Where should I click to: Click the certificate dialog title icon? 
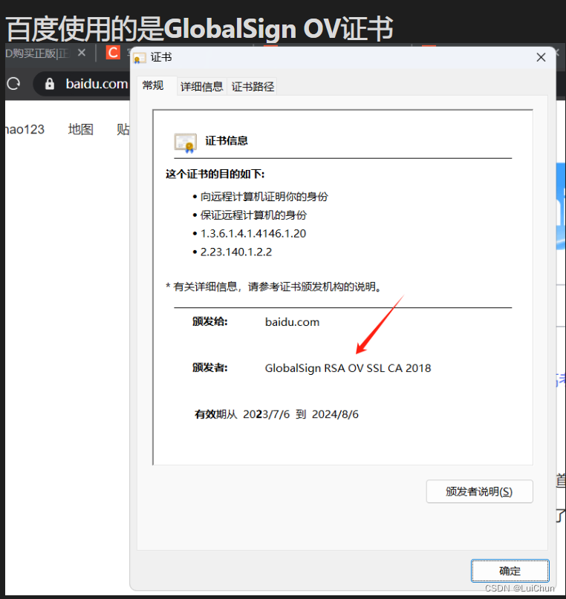139,58
